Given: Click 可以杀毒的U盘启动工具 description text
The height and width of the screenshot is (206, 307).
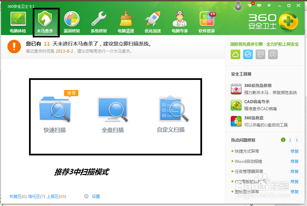Looking at the screenshot, I should 266,125.
